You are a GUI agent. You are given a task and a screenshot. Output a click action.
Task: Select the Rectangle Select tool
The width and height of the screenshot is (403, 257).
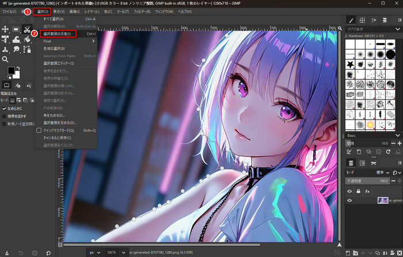(16, 29)
